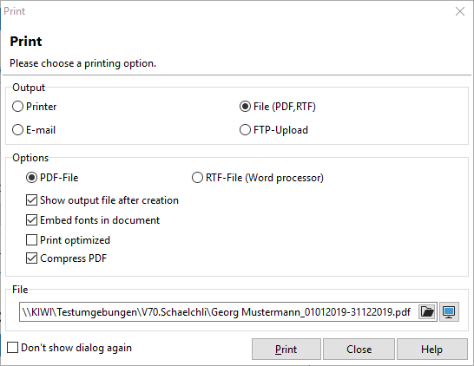This screenshot has width=474, height=366.
Task: Open Help for the print dialog
Action: click(x=432, y=350)
